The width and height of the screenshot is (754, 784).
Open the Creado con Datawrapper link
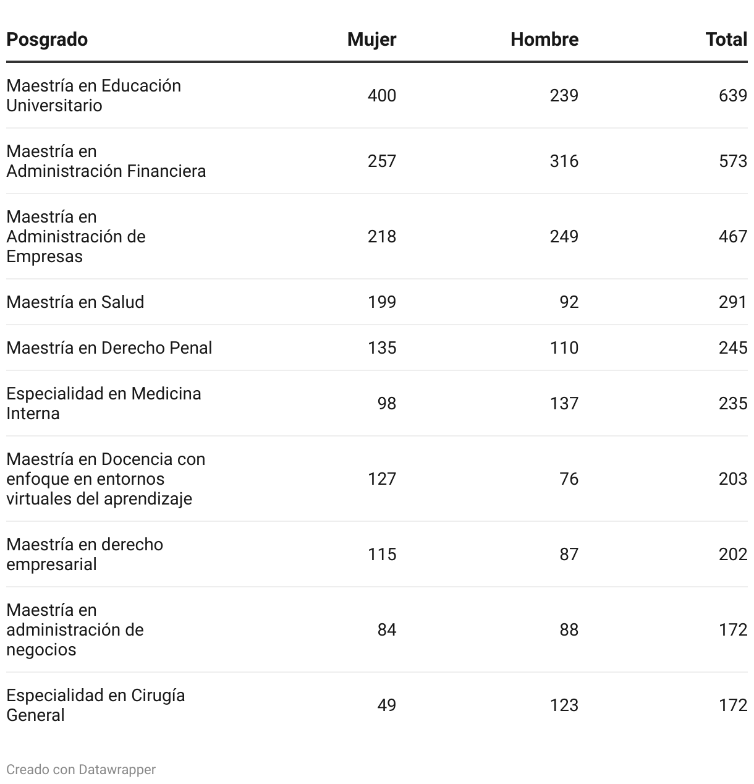[x=81, y=769]
